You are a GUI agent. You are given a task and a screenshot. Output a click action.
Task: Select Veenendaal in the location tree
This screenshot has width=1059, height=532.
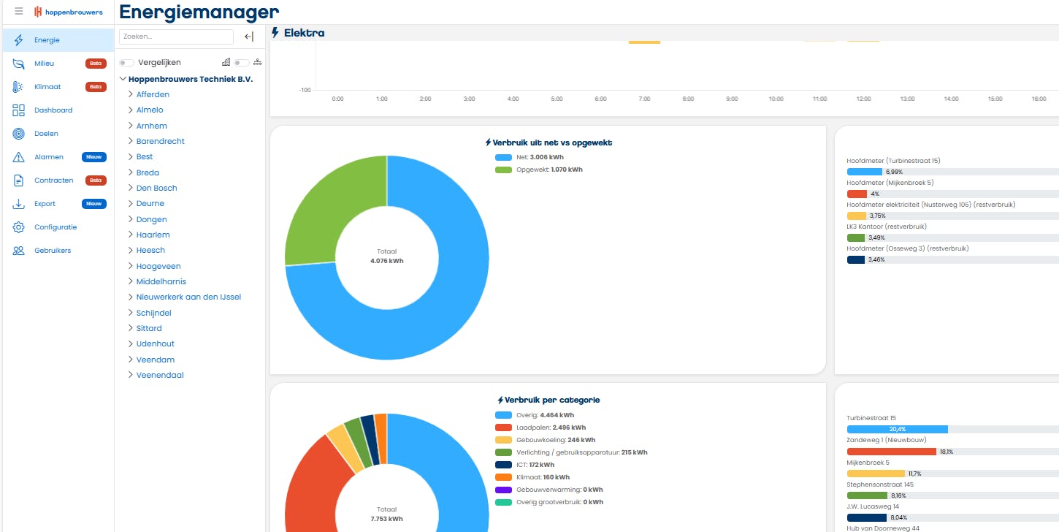click(x=160, y=375)
